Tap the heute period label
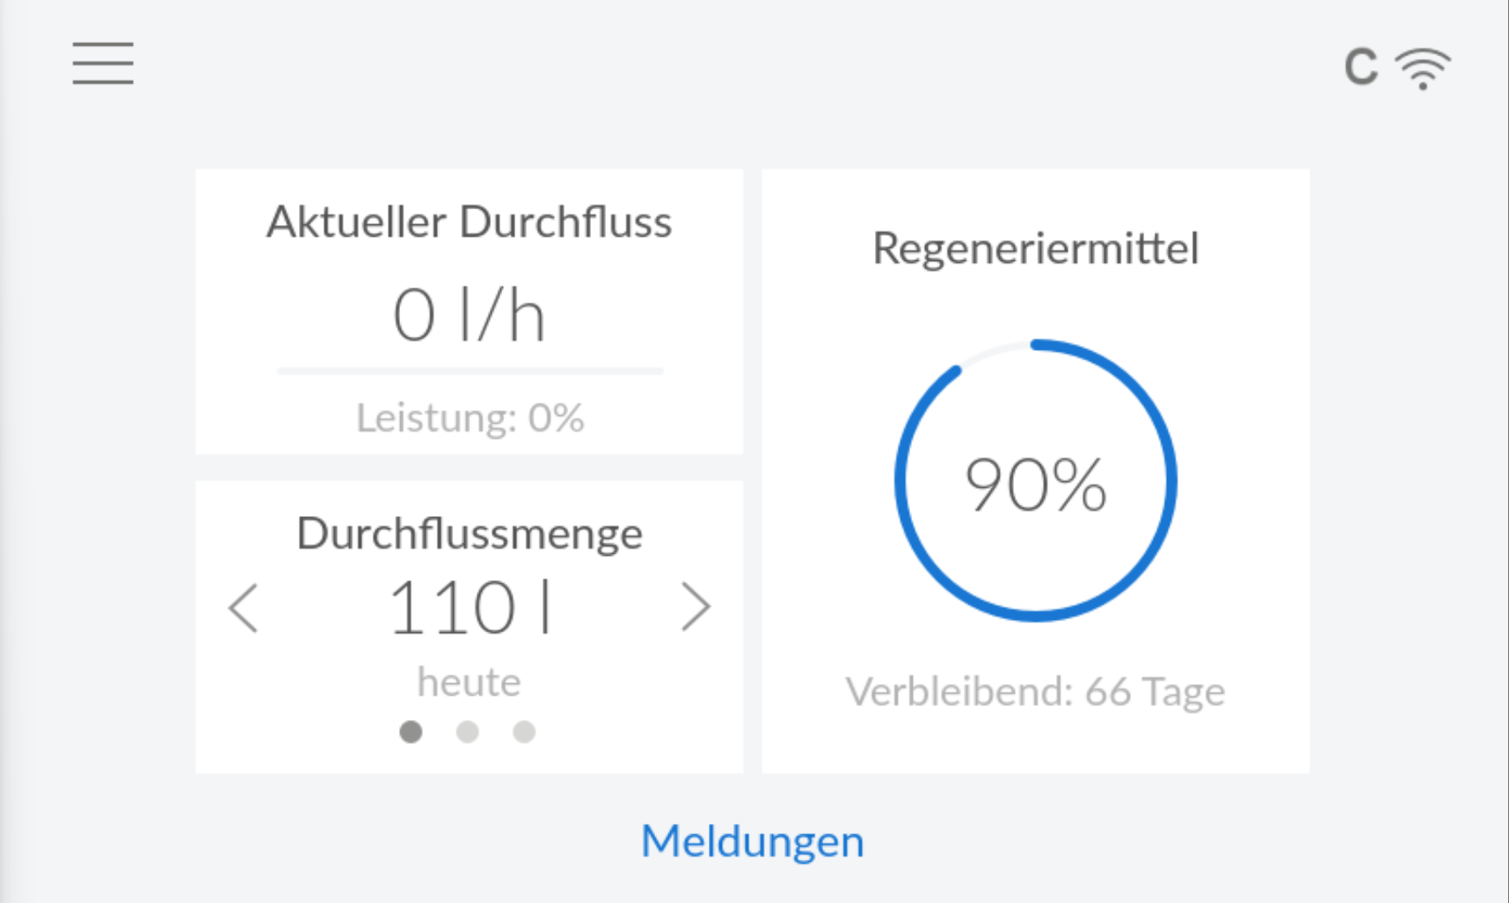The width and height of the screenshot is (1509, 903). (470, 682)
